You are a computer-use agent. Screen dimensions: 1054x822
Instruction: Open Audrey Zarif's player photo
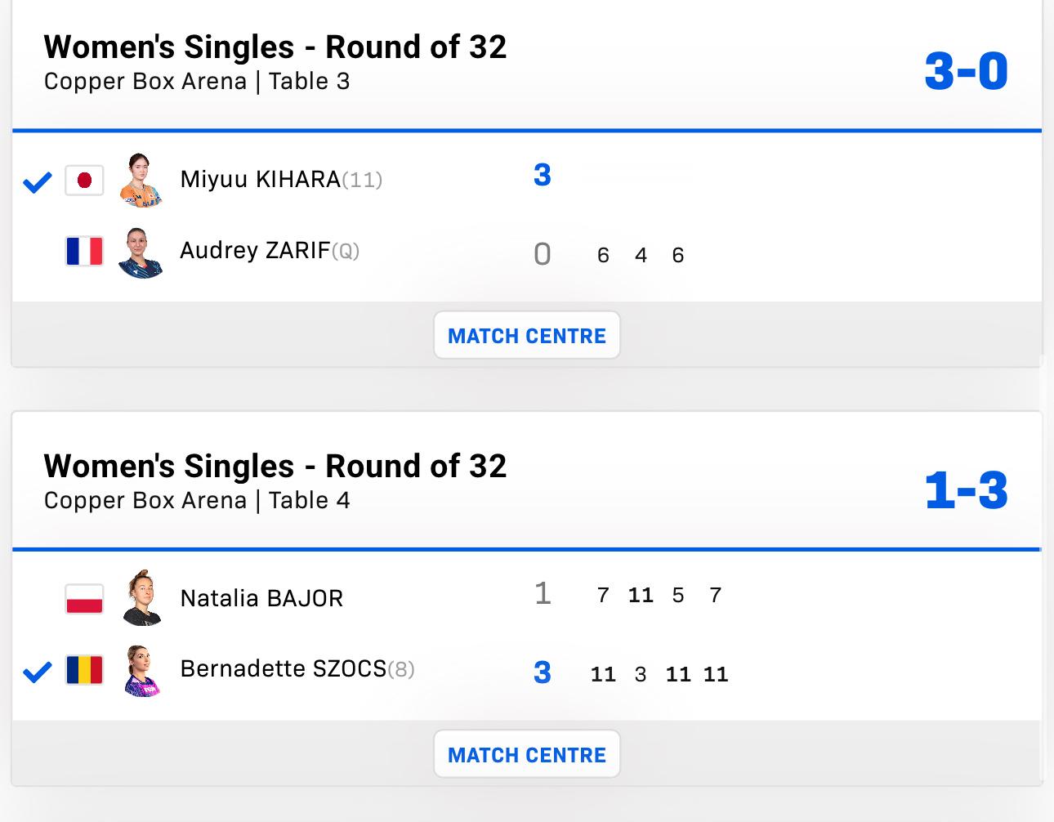point(141,252)
